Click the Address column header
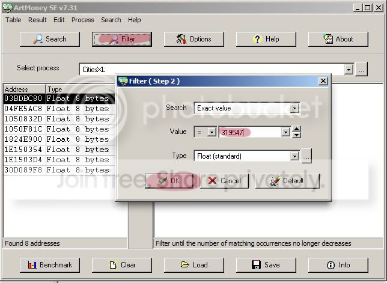The width and height of the screenshot is (387, 283). click(x=25, y=89)
